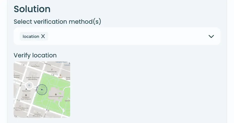This screenshot has width=234, height=123.
Task: Click the Cathedral Square label on map
Action: 61,62
